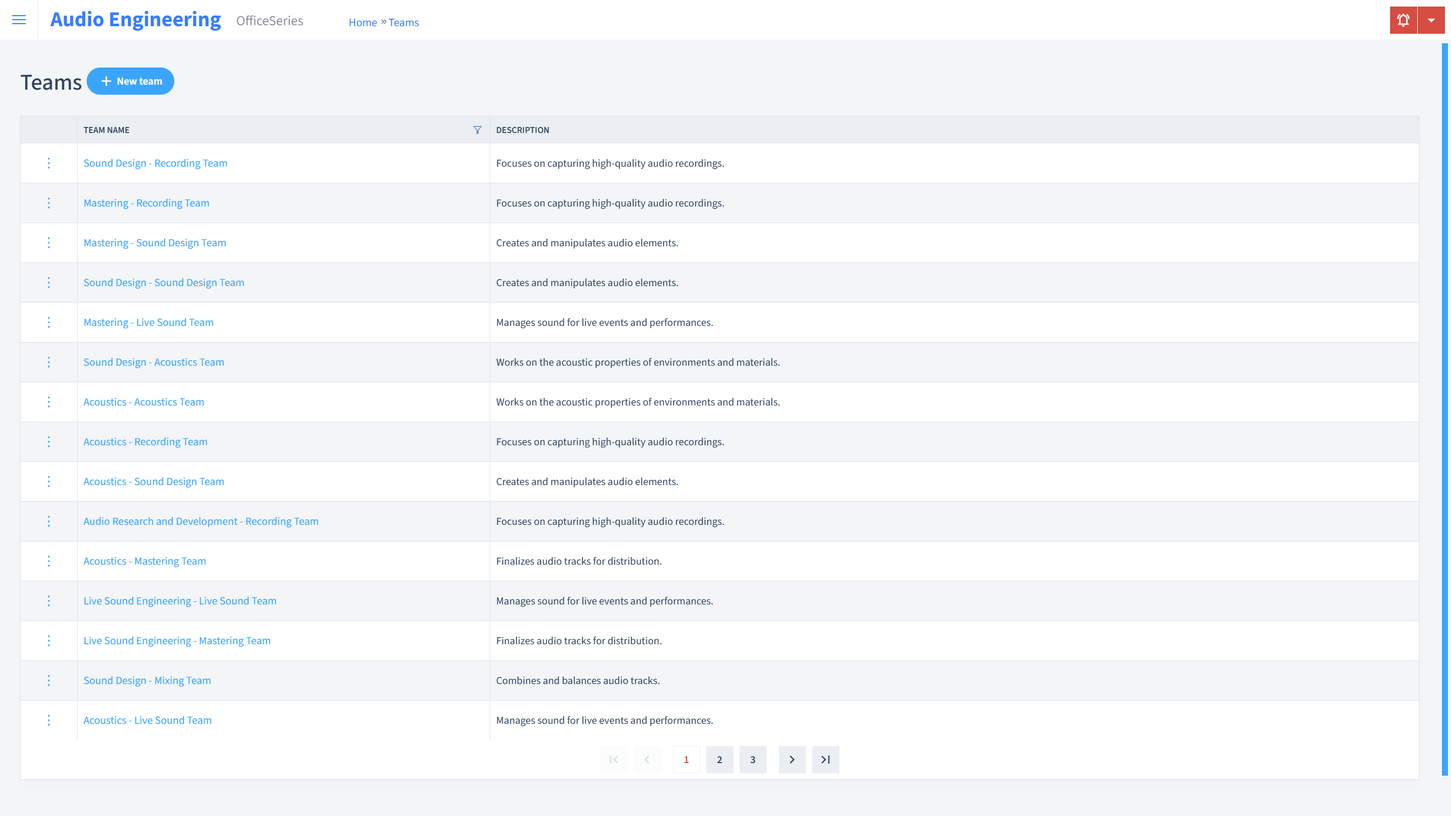Open context menu for Live Sound Engineering - Mastering Team
1451x816 pixels.
(49, 641)
